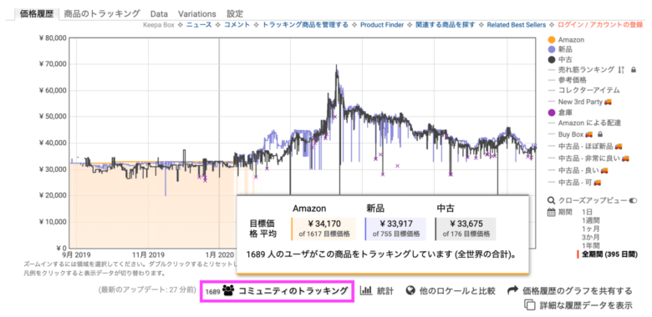Click the lock icon beside 売れ筋ランキング
The height and width of the screenshot is (317, 652).
click(634, 70)
